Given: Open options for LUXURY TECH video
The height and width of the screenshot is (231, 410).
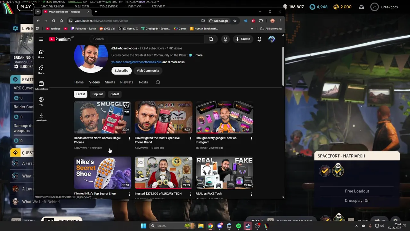Looking at the screenshot, I should coord(191,194).
